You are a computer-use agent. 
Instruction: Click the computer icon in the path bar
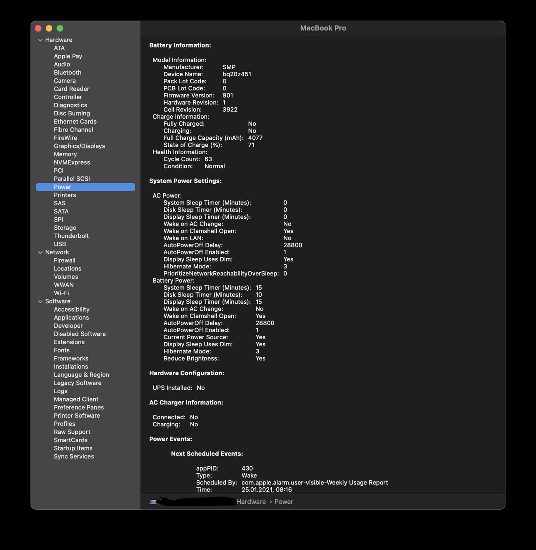(153, 502)
